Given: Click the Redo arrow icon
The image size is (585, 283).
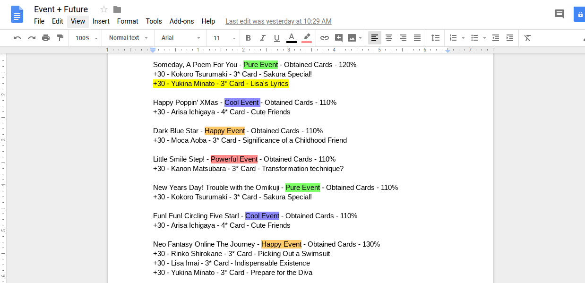Looking at the screenshot, I should (32, 38).
